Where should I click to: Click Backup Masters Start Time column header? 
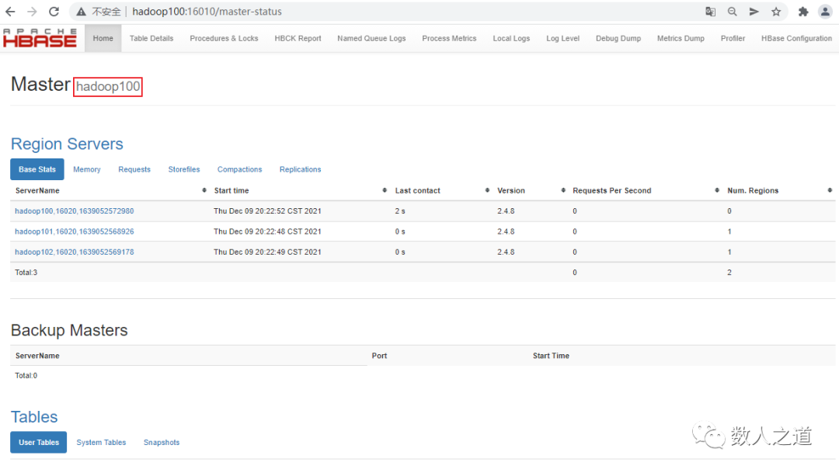[x=551, y=355]
